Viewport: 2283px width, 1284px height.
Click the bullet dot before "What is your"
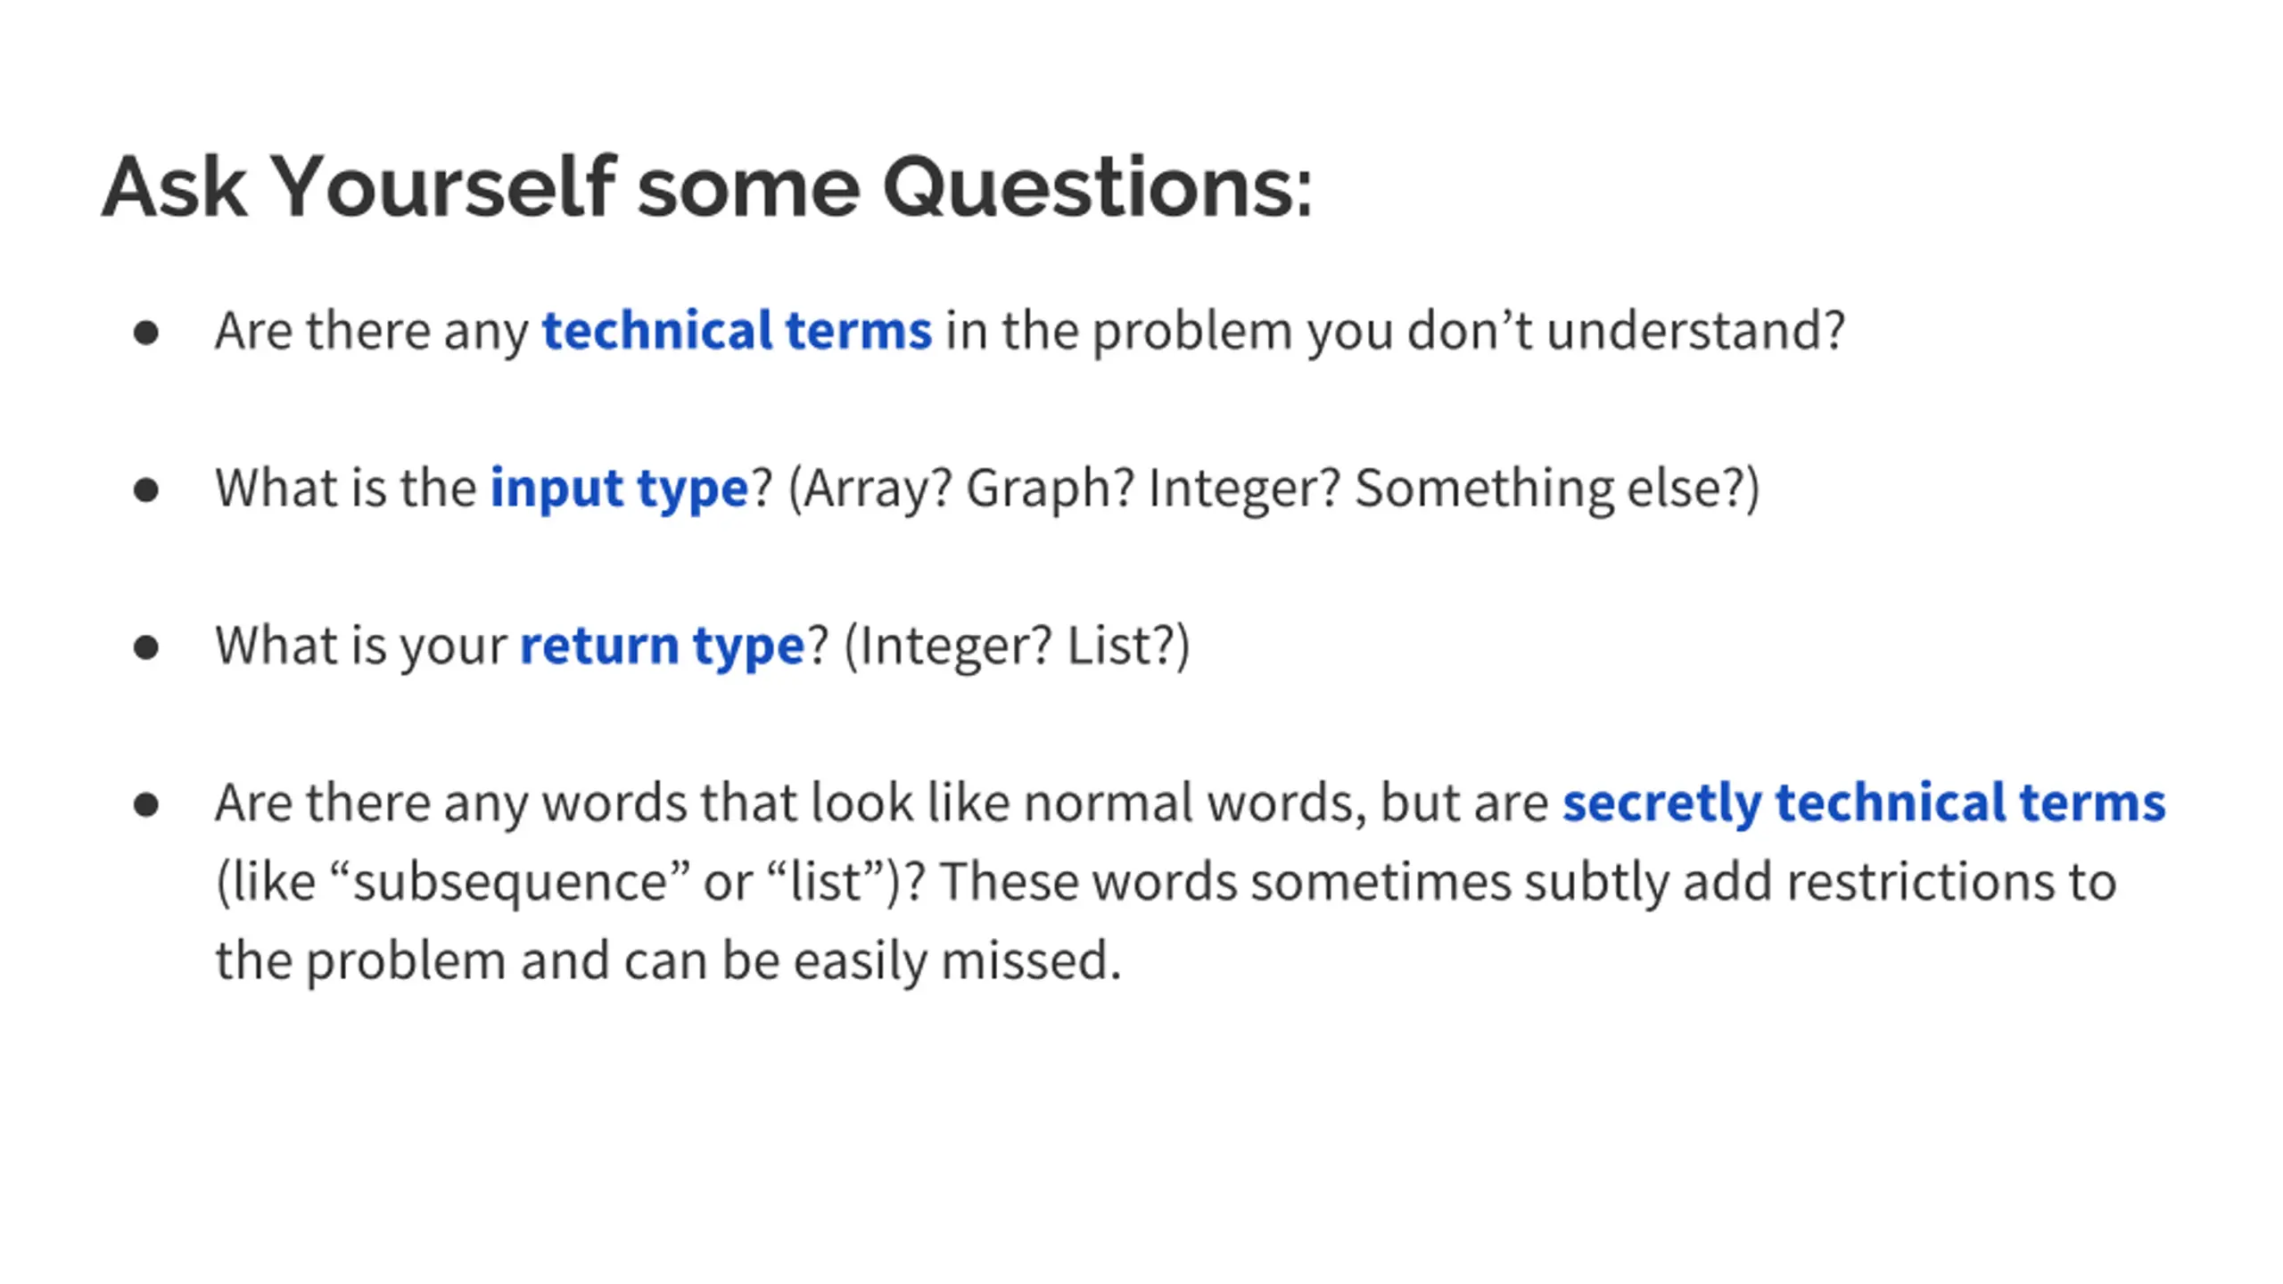tap(145, 647)
